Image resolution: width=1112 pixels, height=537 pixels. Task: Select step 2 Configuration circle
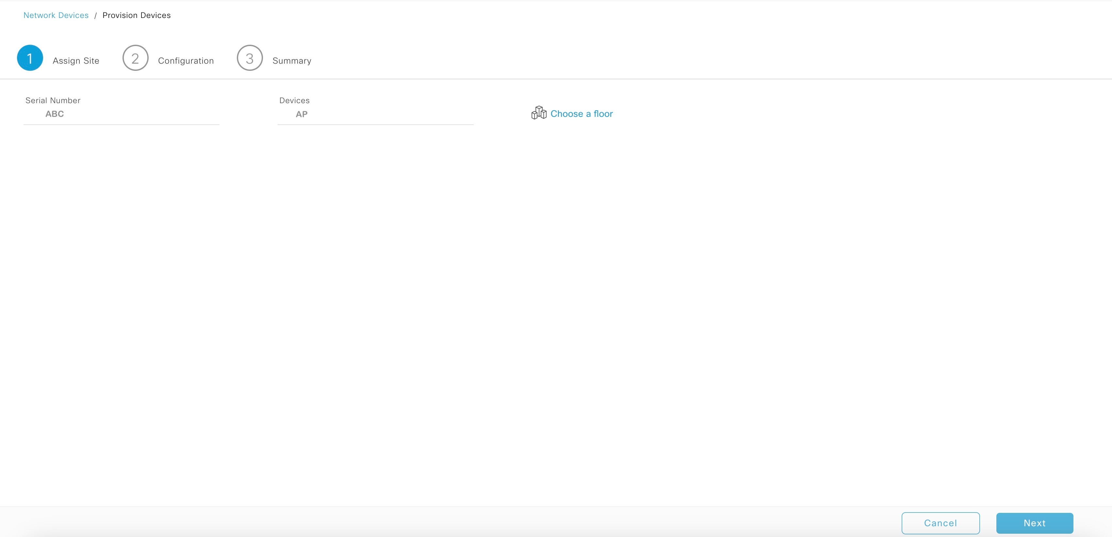(135, 57)
